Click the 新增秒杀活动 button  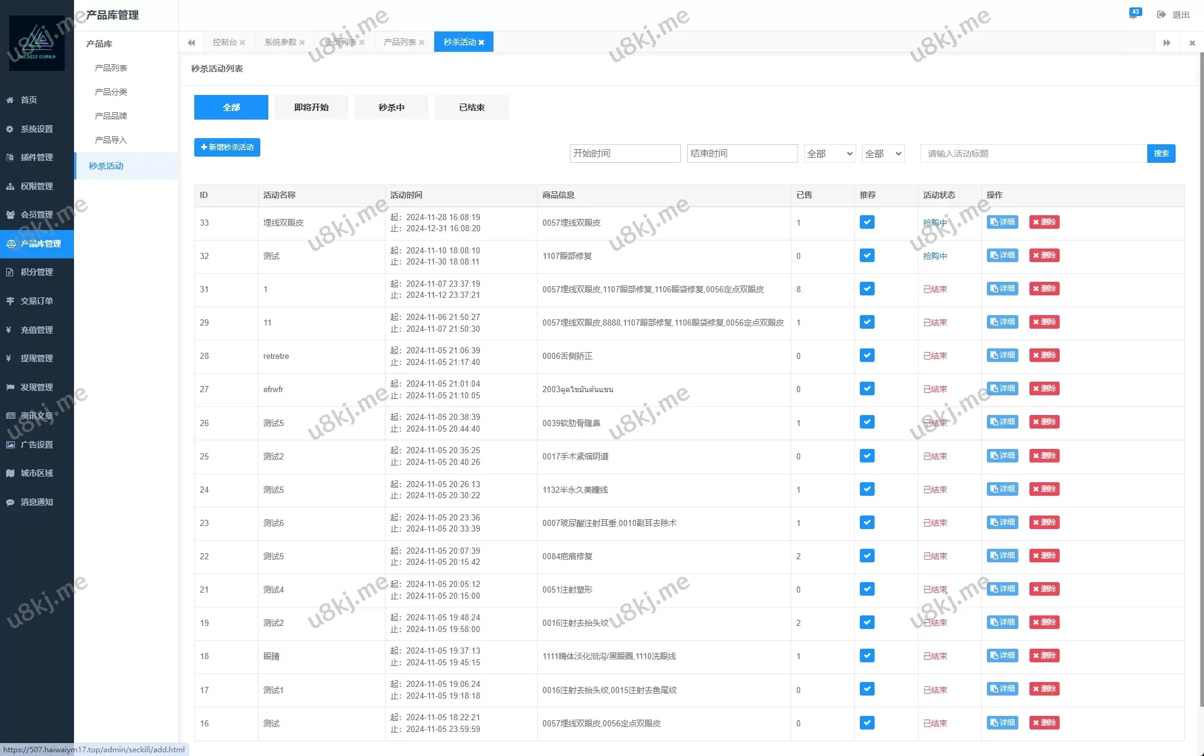click(x=227, y=147)
